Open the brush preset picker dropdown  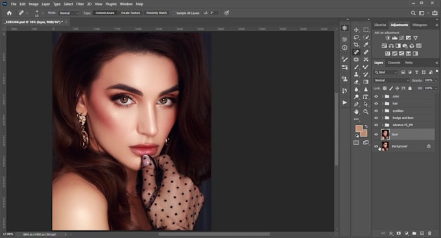click(x=43, y=13)
